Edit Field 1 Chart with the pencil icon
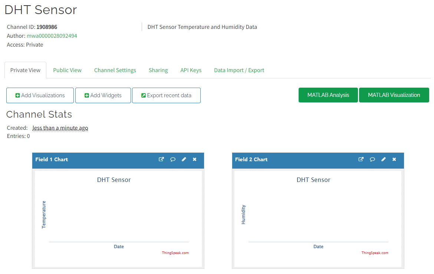 pos(184,159)
